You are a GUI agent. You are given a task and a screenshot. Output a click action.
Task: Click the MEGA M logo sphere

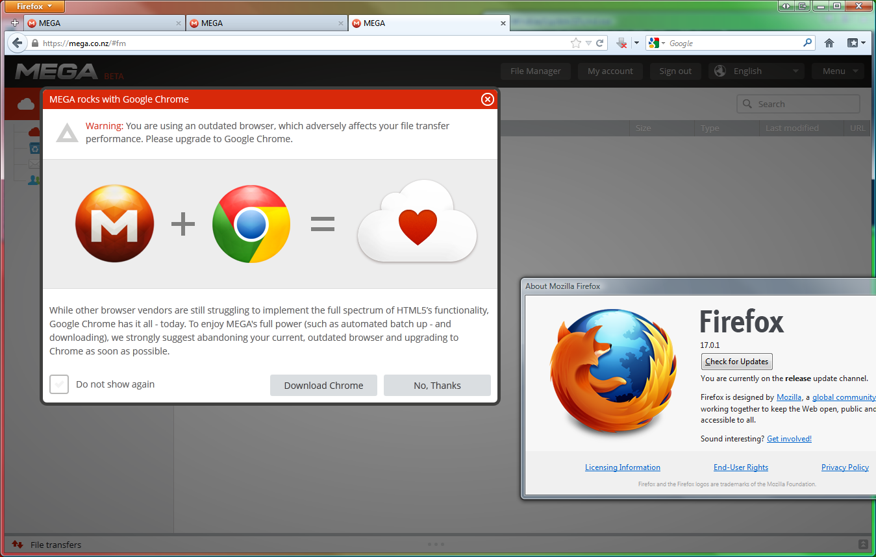pyautogui.click(x=115, y=223)
